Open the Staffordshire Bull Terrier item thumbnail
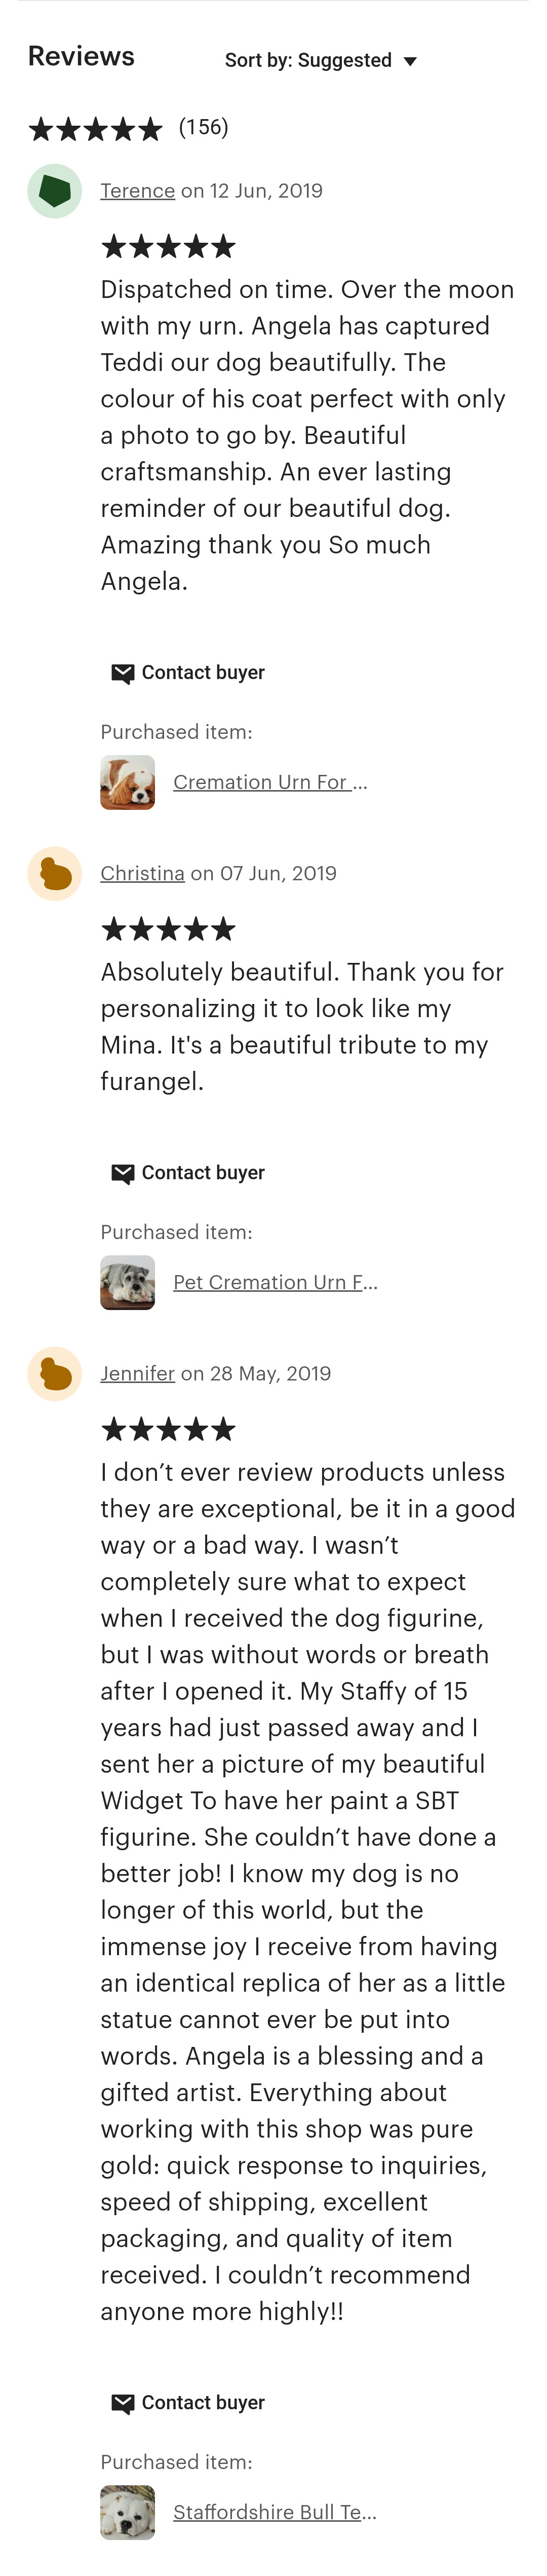Image resolution: width=547 pixels, height=2576 pixels. click(127, 2512)
